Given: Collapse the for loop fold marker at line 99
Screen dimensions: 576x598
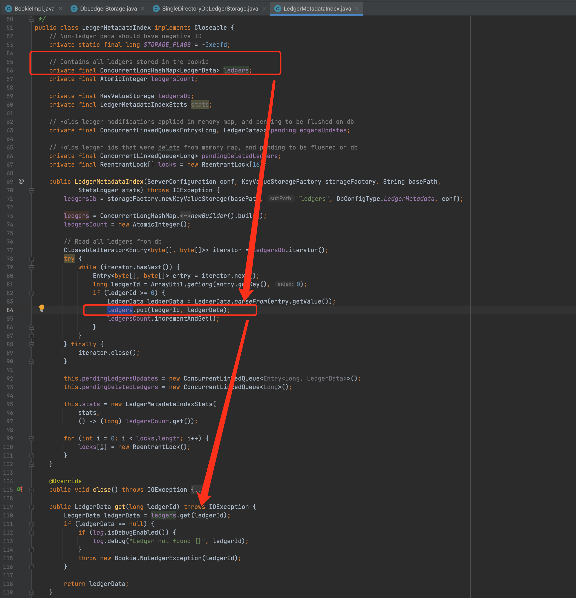Looking at the screenshot, I should coord(32,438).
